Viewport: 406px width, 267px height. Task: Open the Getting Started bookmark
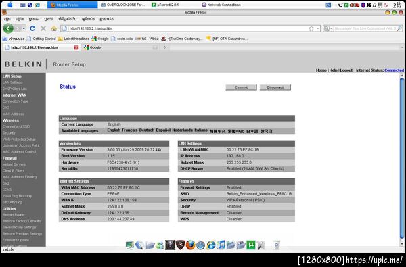pos(41,39)
